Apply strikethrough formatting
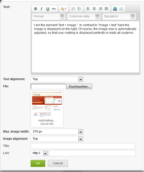 (54, 9)
